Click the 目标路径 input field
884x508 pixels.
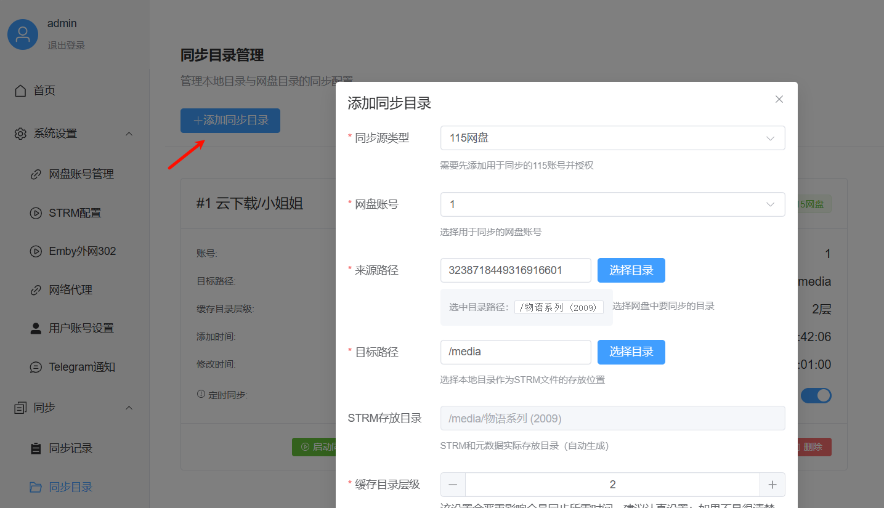point(516,352)
